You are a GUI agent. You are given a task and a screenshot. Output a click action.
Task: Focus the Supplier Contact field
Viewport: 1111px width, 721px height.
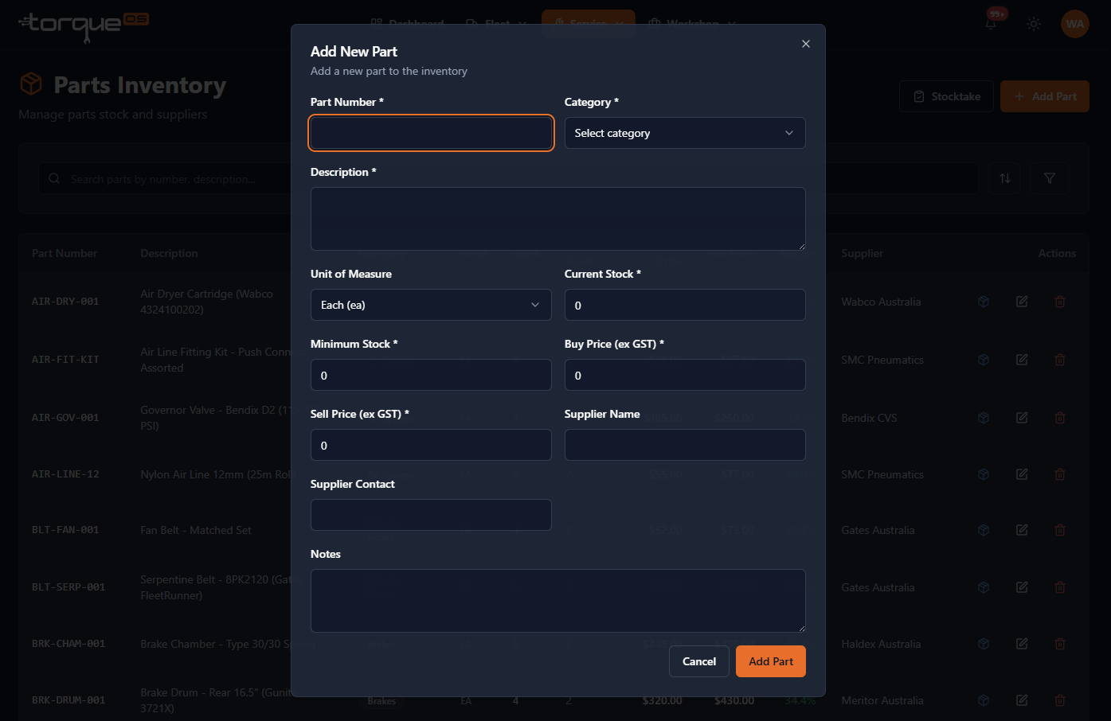click(431, 515)
